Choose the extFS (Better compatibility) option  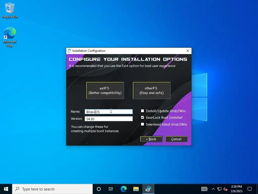105,90
